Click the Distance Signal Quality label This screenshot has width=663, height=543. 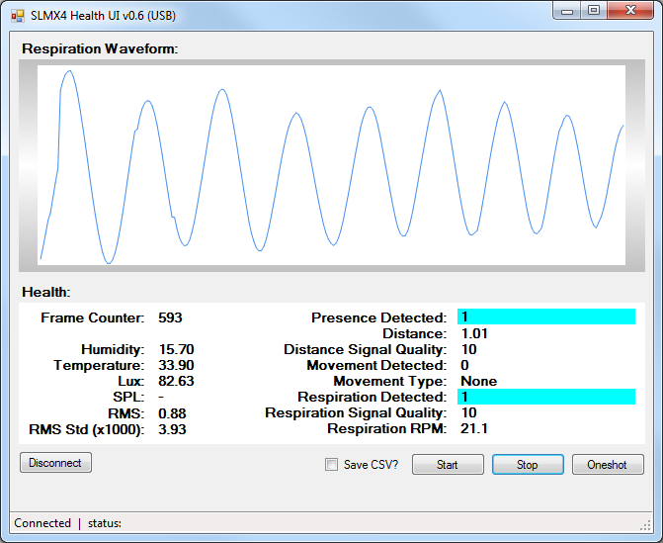point(366,349)
